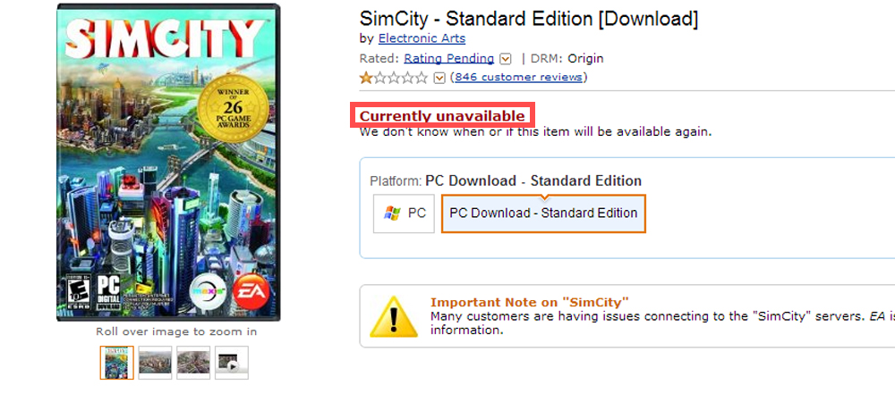Click the EA logo on the box art
Viewport: 895px width, 402px height.
coord(248,290)
